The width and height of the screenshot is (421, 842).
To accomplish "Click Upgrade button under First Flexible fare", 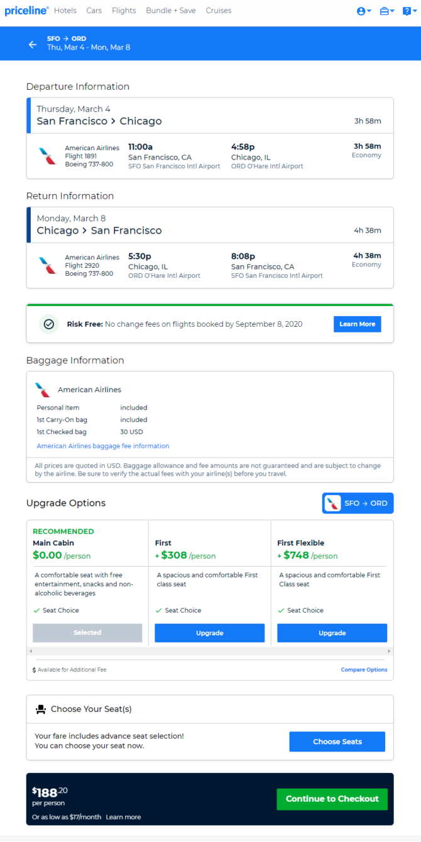I will click(x=332, y=633).
